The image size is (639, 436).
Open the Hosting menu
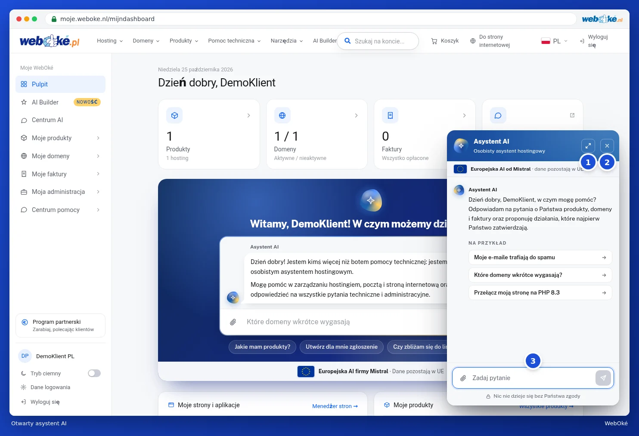pyautogui.click(x=110, y=41)
